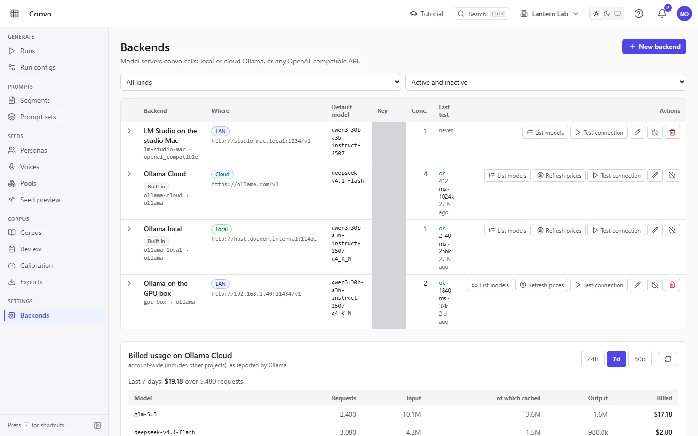Refresh the billed usage data

tap(668, 359)
